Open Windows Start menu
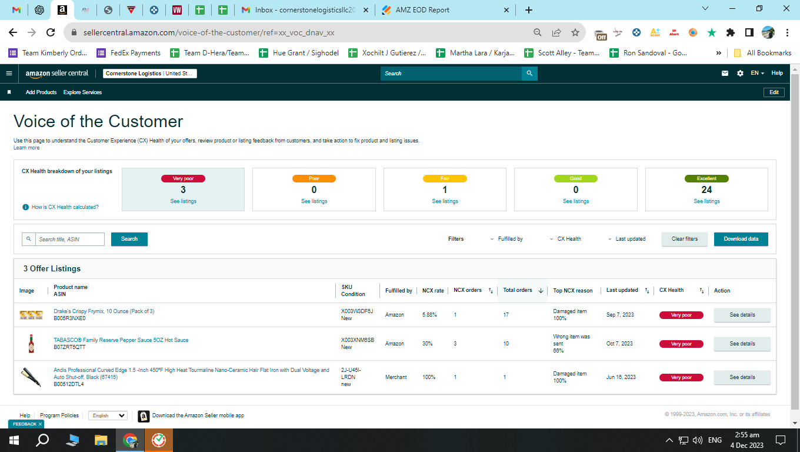Screen dimensions: 800x452 (x=14, y=440)
